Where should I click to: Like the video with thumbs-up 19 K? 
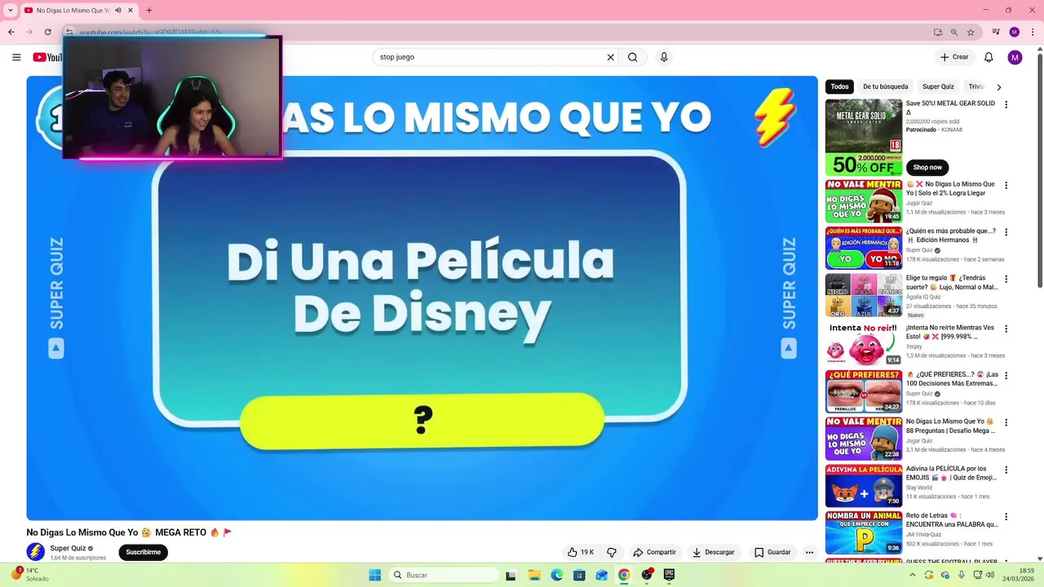582,552
